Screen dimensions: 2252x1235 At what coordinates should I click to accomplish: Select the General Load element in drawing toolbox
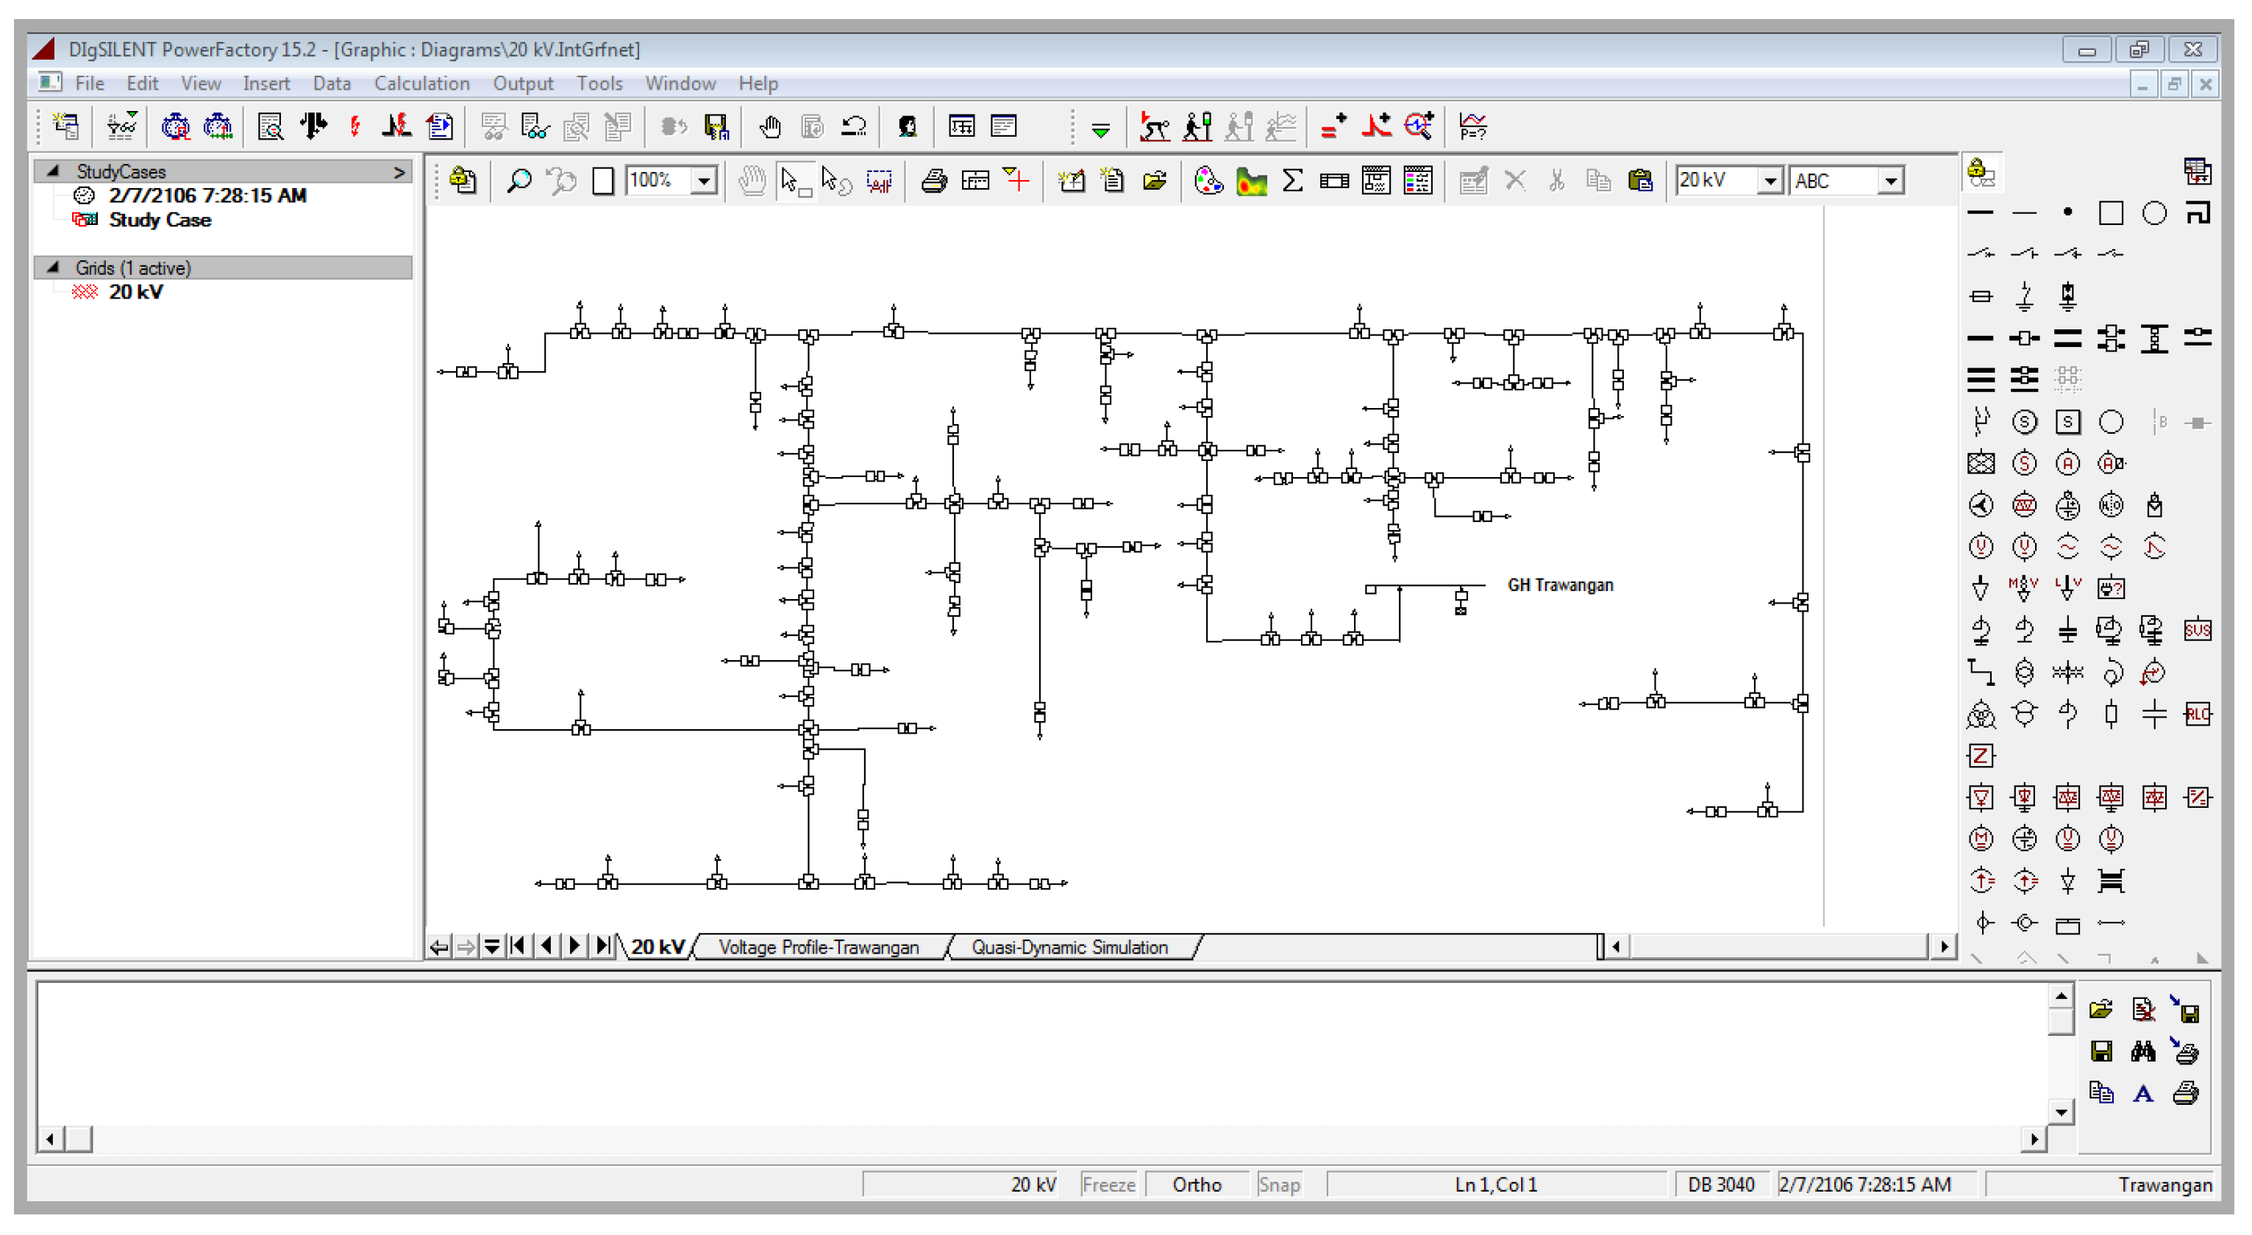coord(1980,588)
